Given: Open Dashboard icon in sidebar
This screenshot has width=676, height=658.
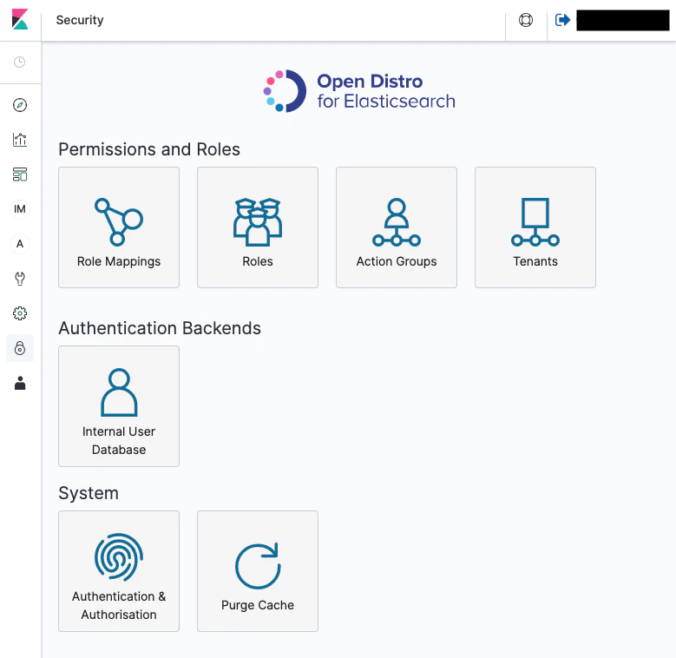Looking at the screenshot, I should (x=20, y=174).
